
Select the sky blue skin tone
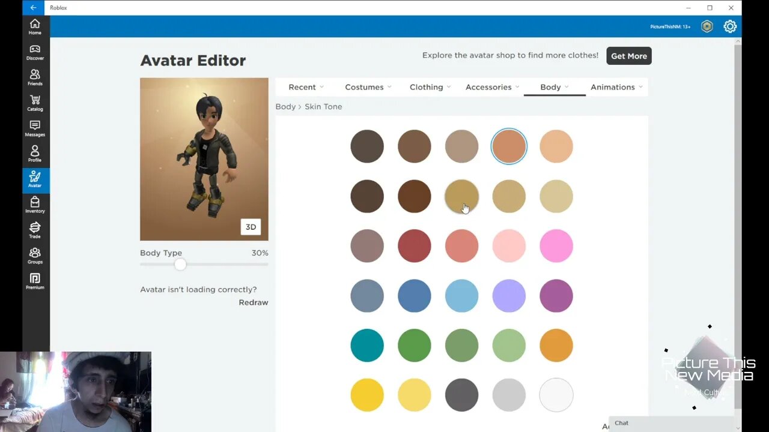point(461,296)
